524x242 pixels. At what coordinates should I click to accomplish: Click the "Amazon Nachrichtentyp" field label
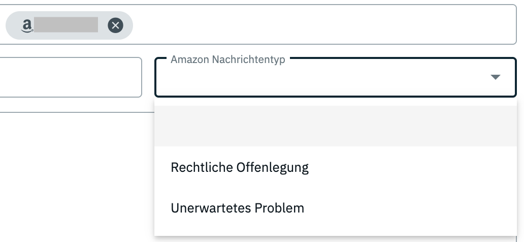pos(228,59)
